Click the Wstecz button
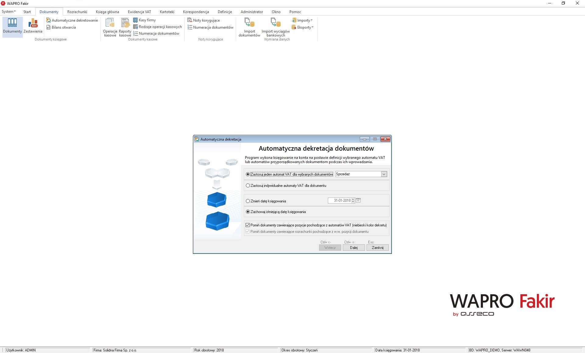This screenshot has width=585, height=353. coord(330,248)
